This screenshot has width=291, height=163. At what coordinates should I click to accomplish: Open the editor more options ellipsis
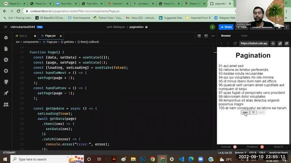[213, 36]
